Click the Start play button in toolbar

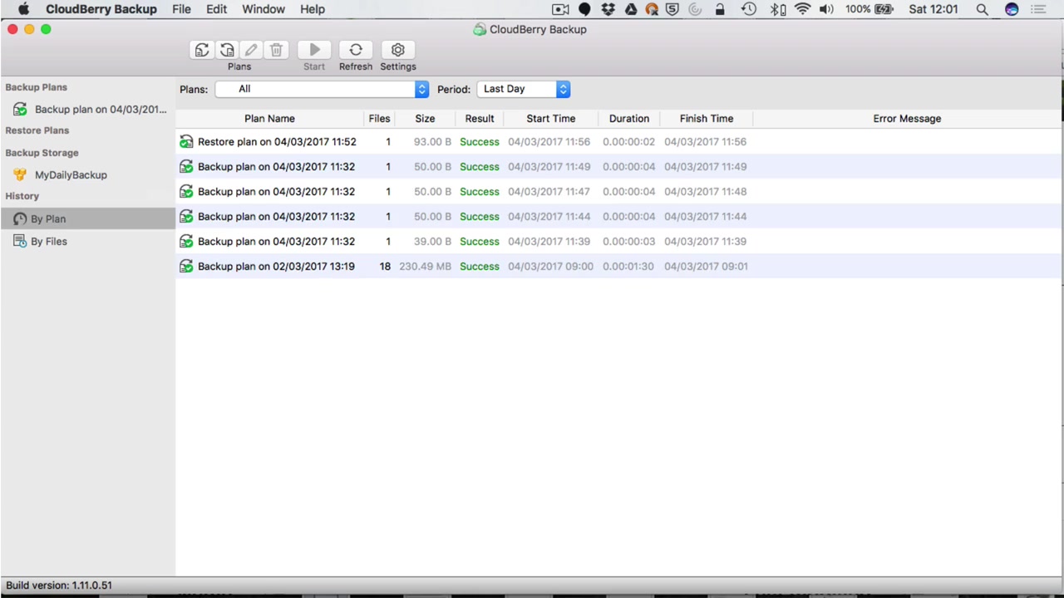tap(314, 51)
